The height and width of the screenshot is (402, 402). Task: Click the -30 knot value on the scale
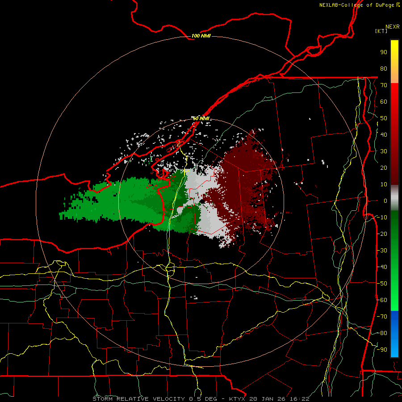pyautogui.click(x=382, y=251)
